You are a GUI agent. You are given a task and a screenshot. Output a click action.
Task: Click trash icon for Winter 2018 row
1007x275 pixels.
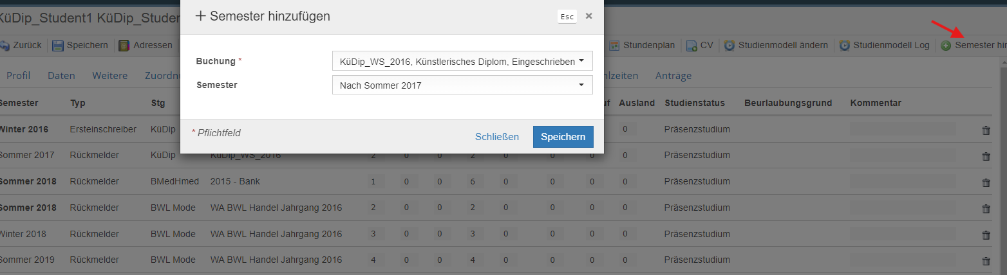coord(986,235)
